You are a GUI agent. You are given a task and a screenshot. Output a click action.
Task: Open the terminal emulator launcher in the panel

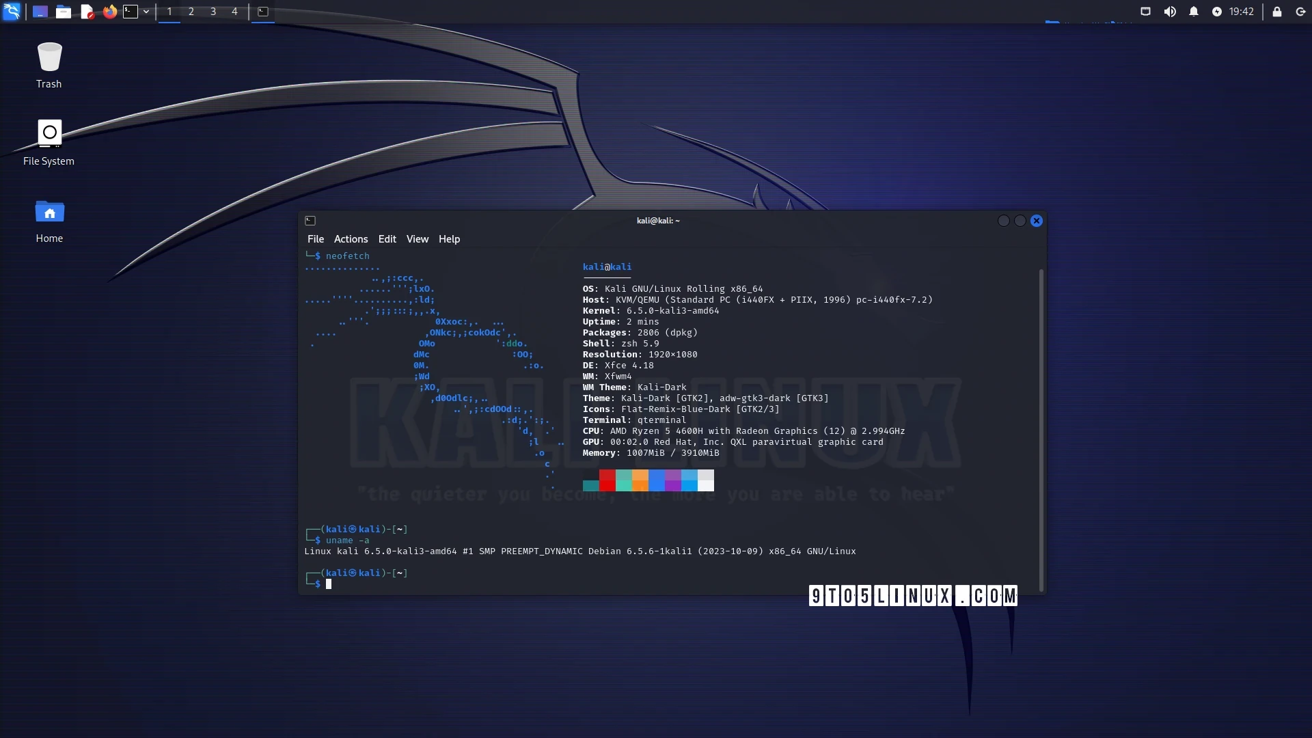point(131,12)
